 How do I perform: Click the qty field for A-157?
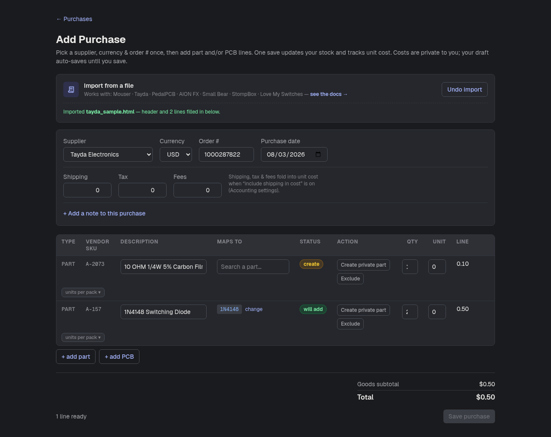(x=410, y=312)
